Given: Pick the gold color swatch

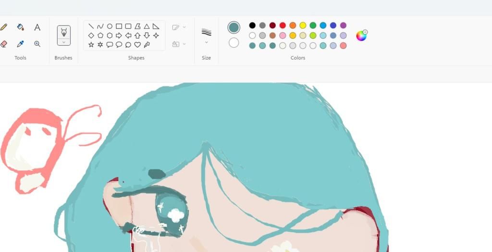Looking at the screenshot, I should (293, 36).
